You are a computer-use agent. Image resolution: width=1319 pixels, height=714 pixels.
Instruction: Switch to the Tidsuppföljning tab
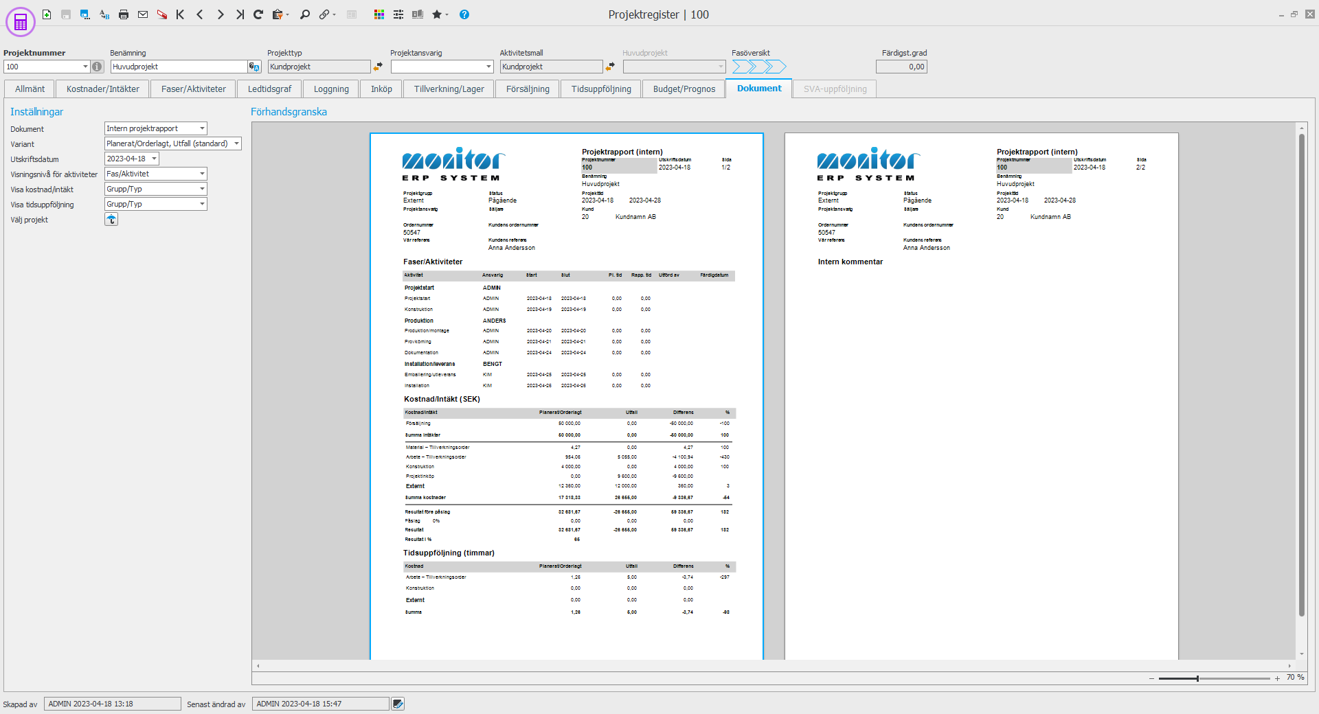pyautogui.click(x=601, y=89)
